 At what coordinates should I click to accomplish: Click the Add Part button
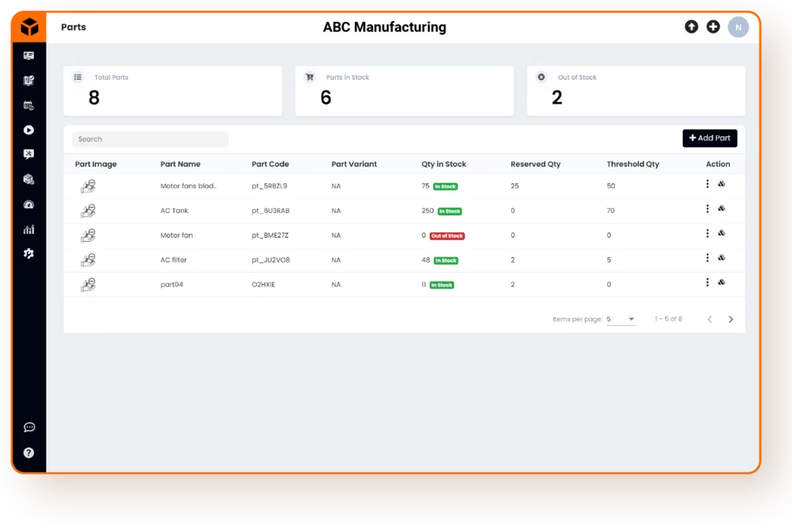click(710, 138)
